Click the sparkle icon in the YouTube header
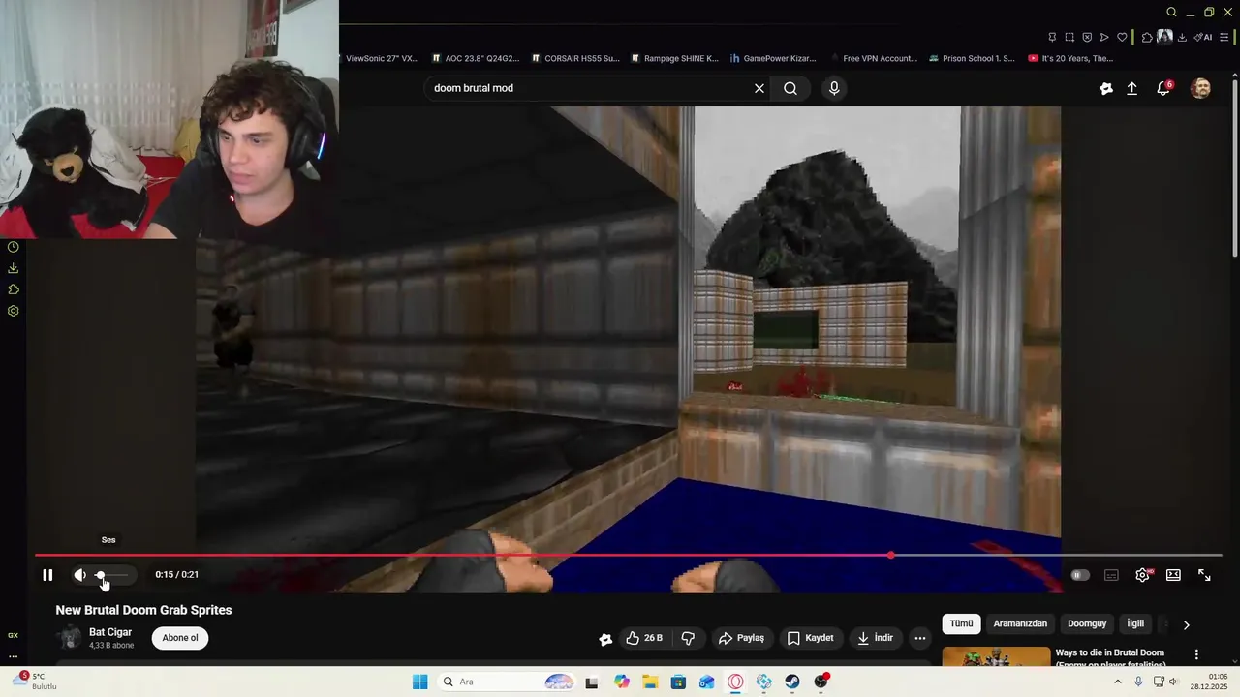 pos(1106,88)
